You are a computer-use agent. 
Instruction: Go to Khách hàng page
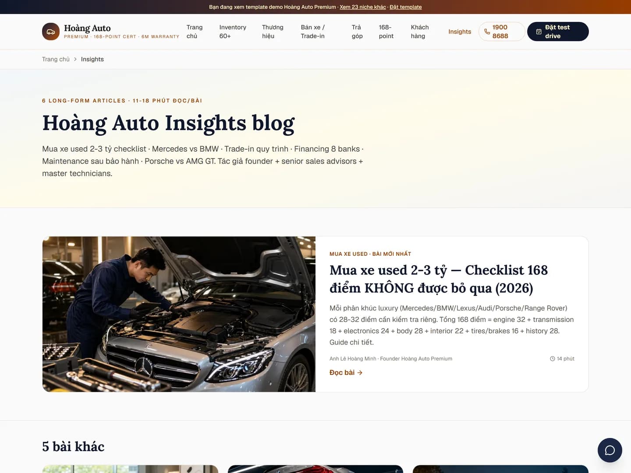click(420, 32)
